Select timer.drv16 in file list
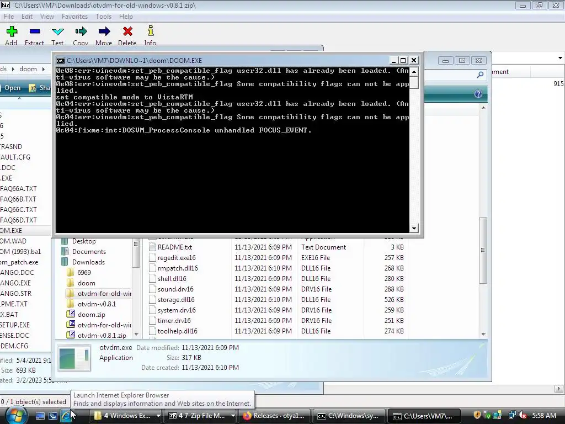The height and width of the screenshot is (424, 565). pyautogui.click(x=174, y=321)
